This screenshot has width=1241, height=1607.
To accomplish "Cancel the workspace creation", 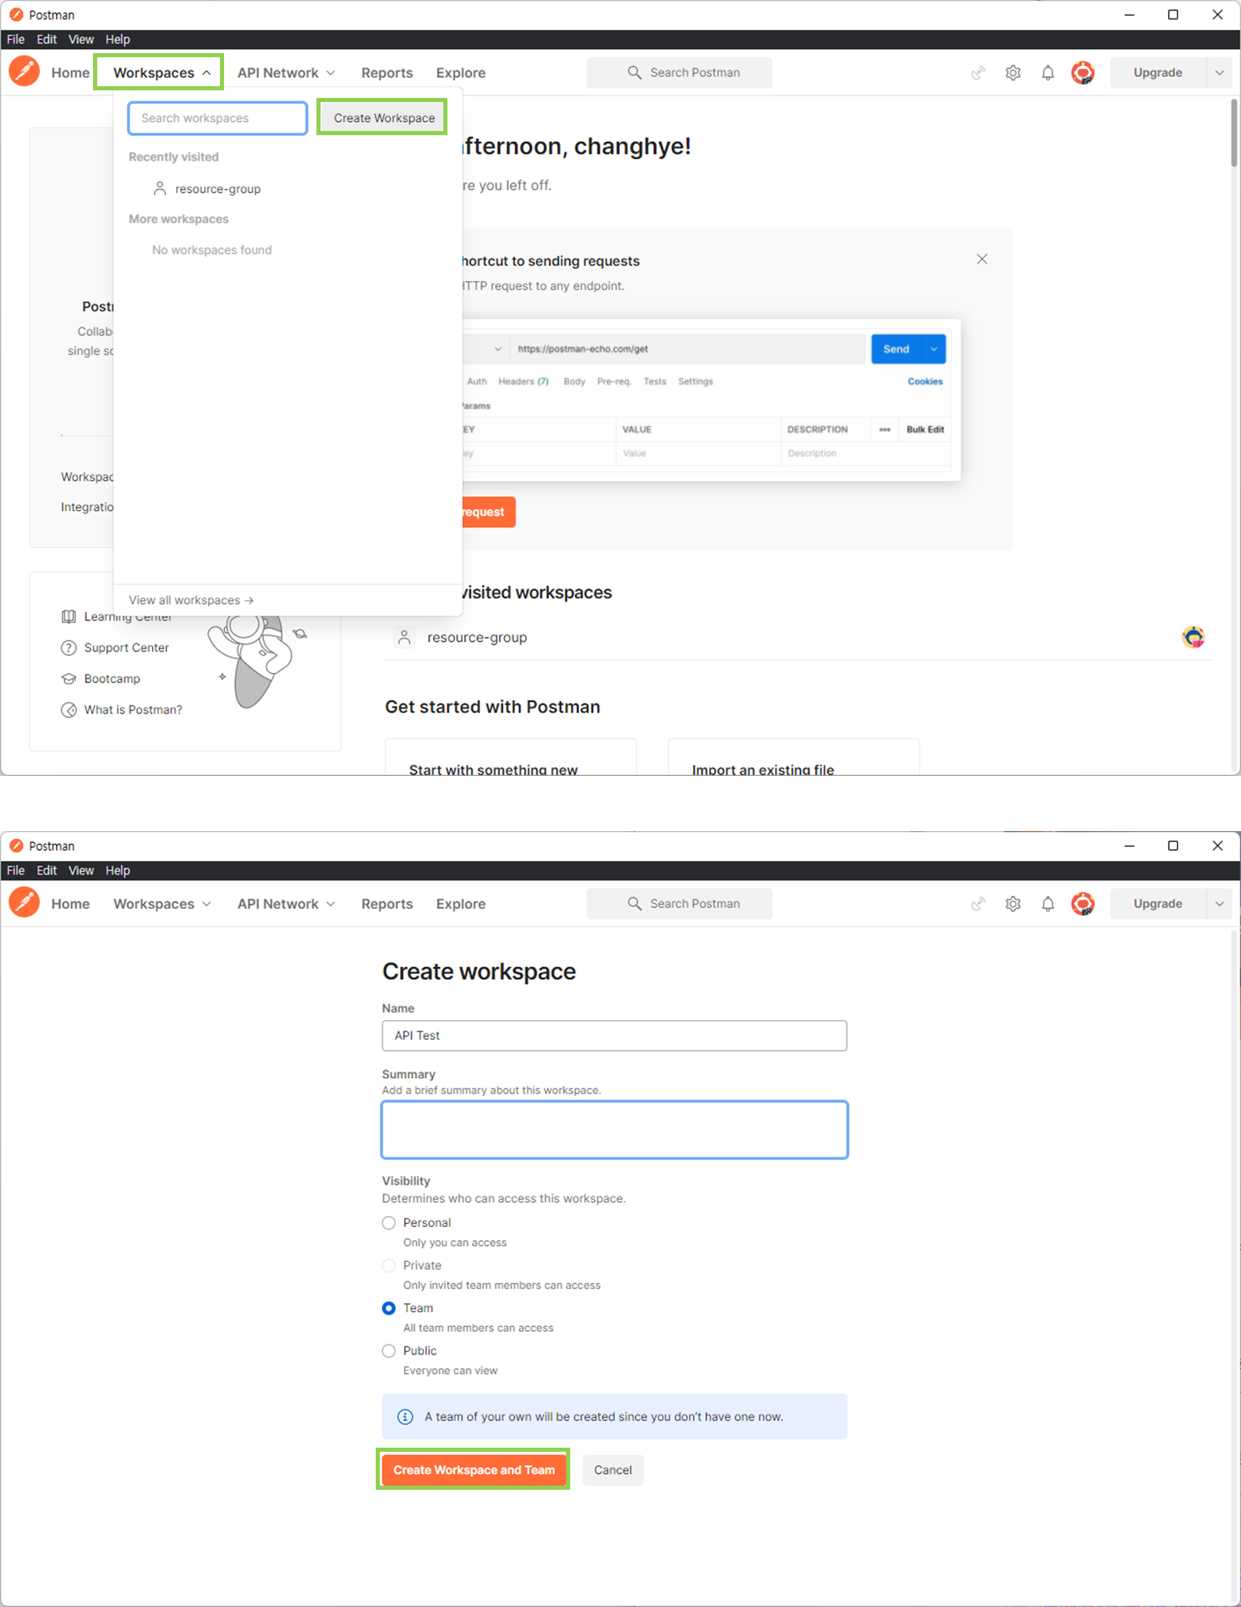I will point(613,1469).
